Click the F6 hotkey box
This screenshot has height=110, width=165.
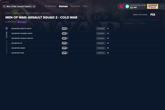(108, 53)
